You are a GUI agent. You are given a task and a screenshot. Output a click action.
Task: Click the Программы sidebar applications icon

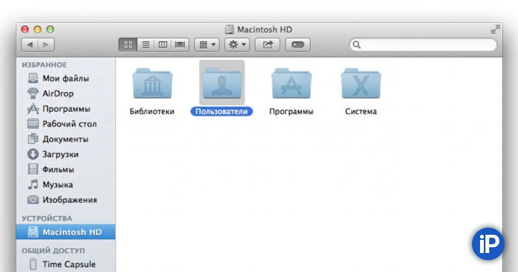[33, 109]
